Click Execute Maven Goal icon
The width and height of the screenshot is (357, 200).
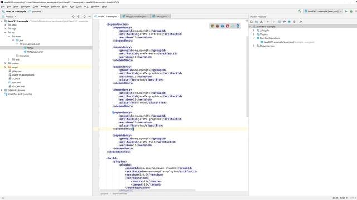[279, 22]
